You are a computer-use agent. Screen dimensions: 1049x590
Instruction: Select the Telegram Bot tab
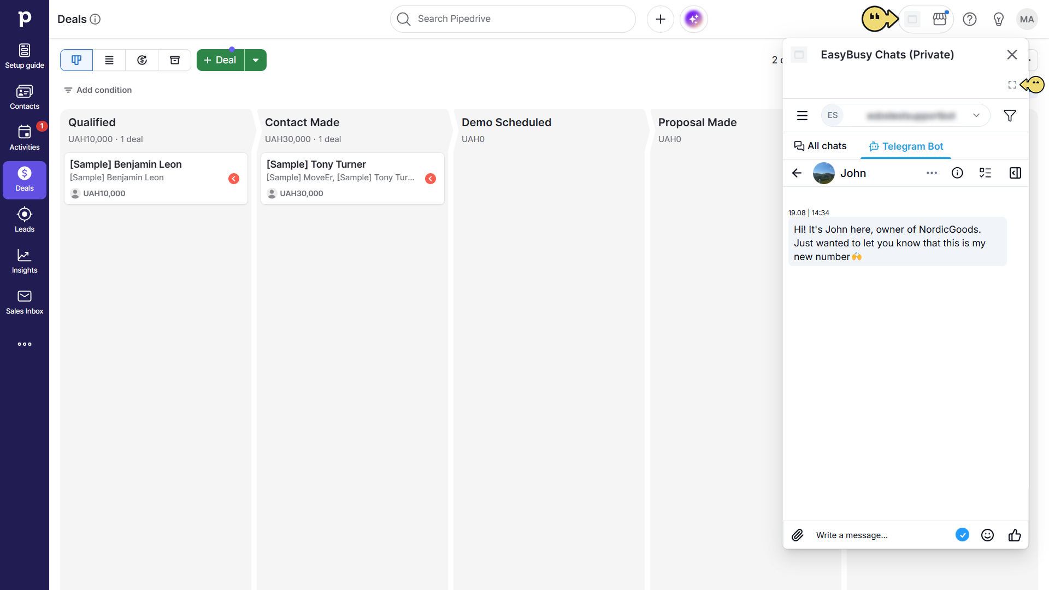click(906, 146)
